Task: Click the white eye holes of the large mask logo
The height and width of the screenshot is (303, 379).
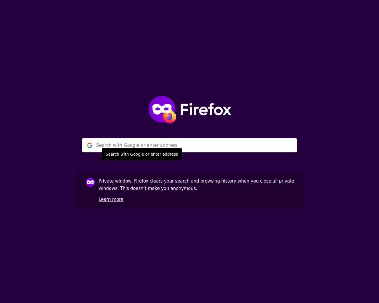Action: (x=162, y=109)
